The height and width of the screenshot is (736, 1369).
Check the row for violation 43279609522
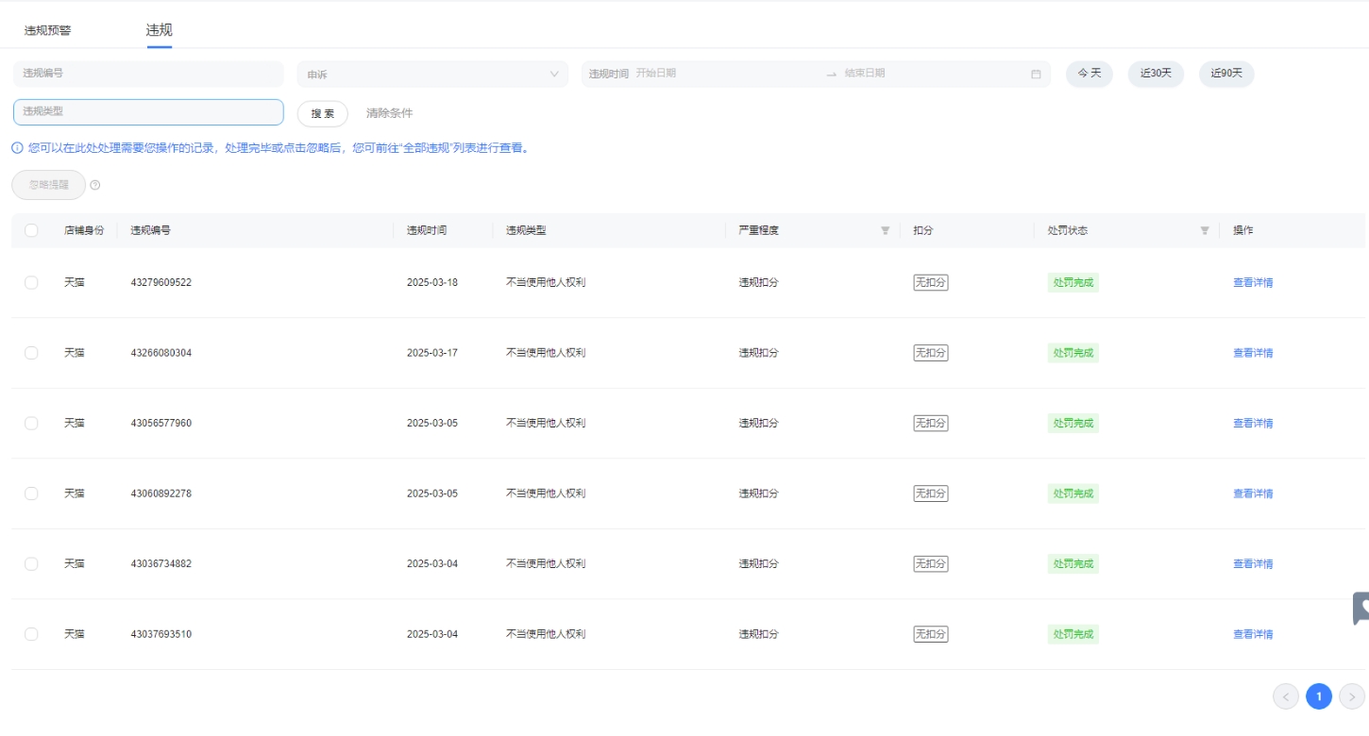point(31,282)
